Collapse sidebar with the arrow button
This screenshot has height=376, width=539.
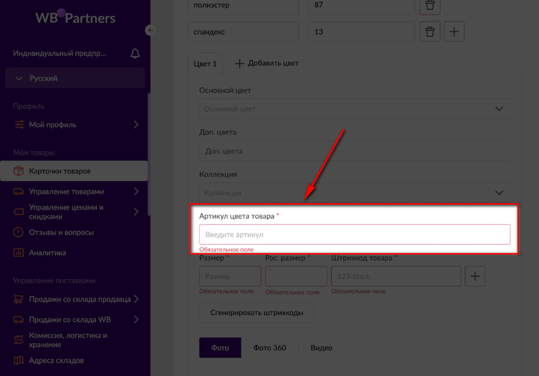[150, 30]
